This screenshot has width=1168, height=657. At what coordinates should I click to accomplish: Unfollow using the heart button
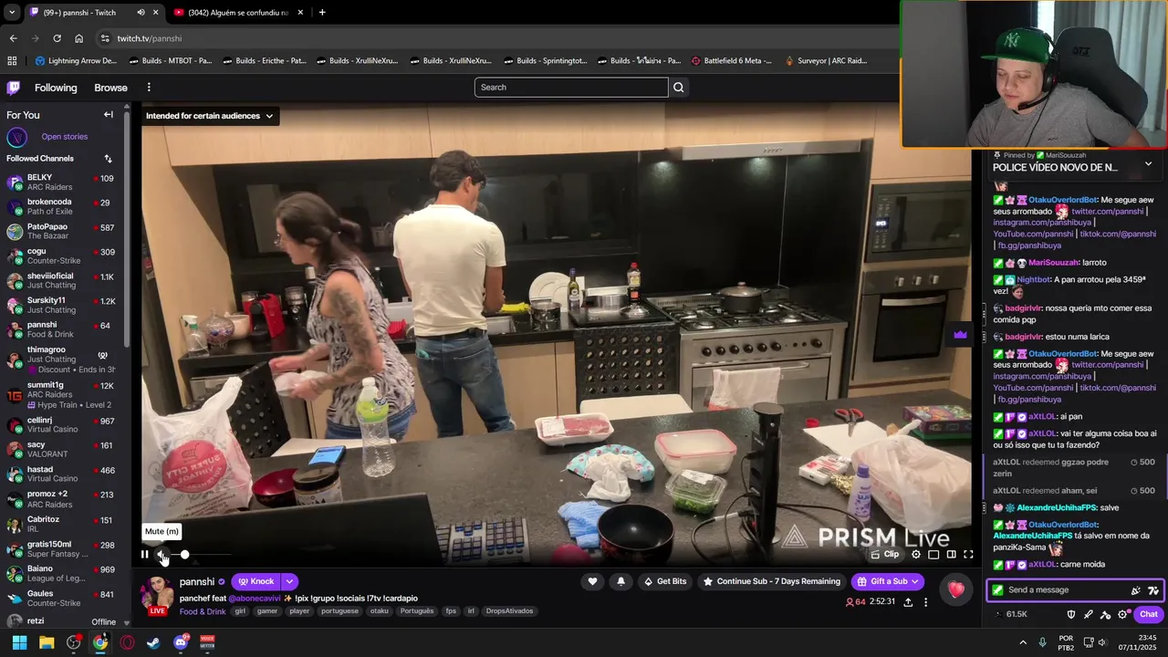[x=592, y=581]
